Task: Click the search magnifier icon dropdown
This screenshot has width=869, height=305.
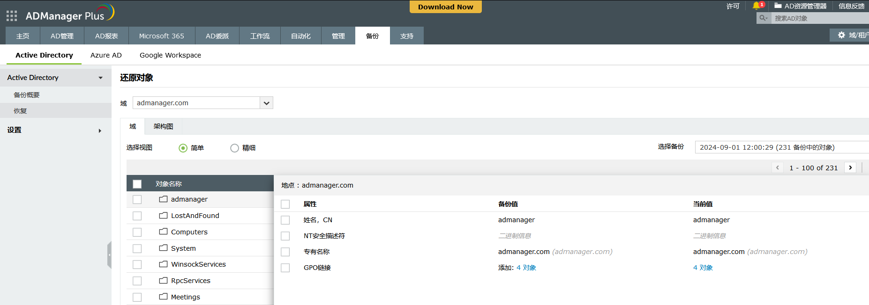Action: coord(764,18)
